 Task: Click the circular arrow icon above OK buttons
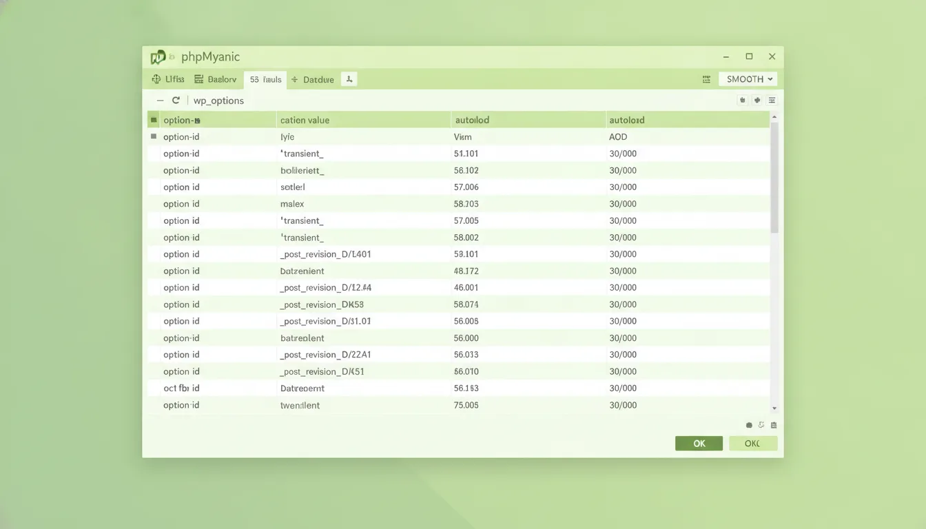[x=761, y=426]
